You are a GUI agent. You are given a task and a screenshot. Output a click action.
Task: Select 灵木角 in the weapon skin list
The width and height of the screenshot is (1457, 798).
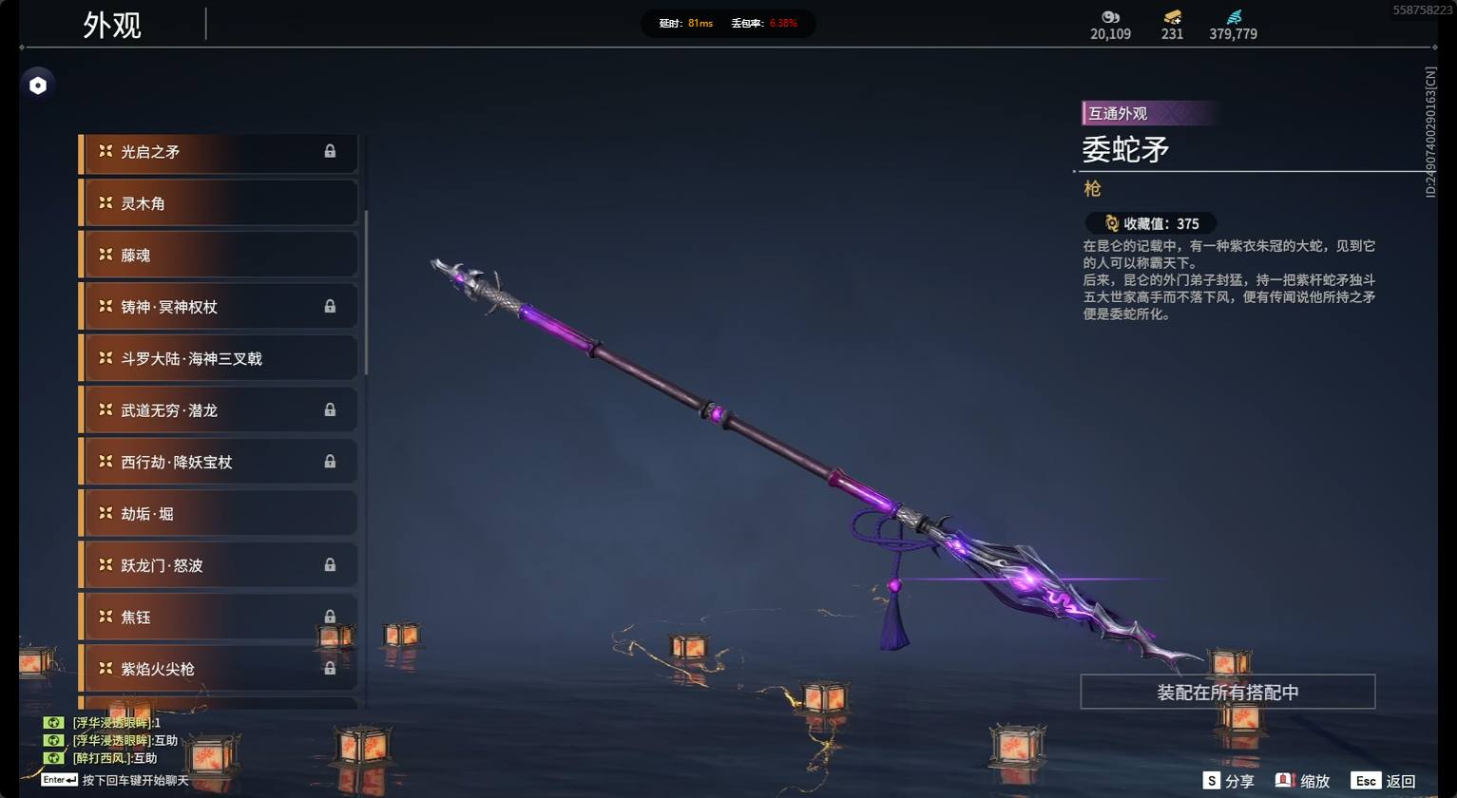[x=218, y=203]
